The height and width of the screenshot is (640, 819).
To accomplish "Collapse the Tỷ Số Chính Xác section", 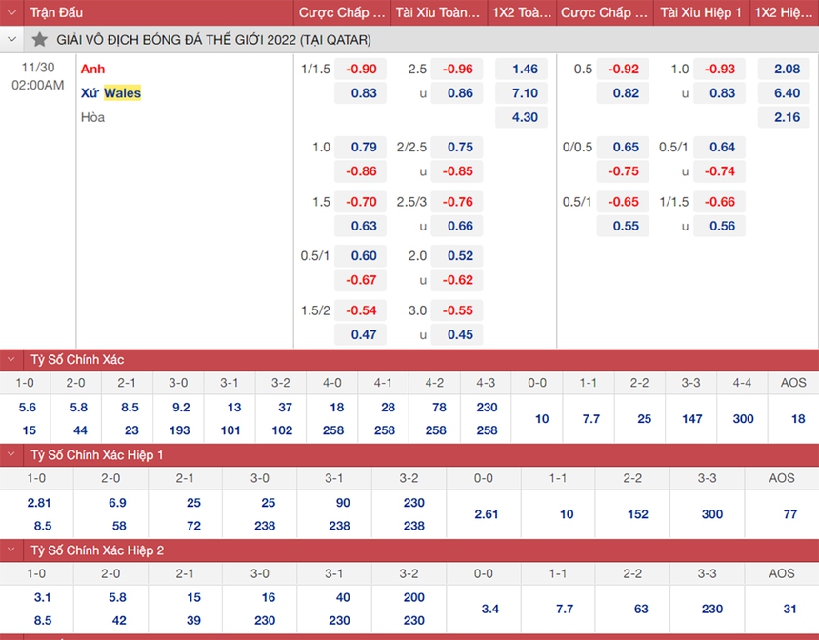I will click(10, 360).
